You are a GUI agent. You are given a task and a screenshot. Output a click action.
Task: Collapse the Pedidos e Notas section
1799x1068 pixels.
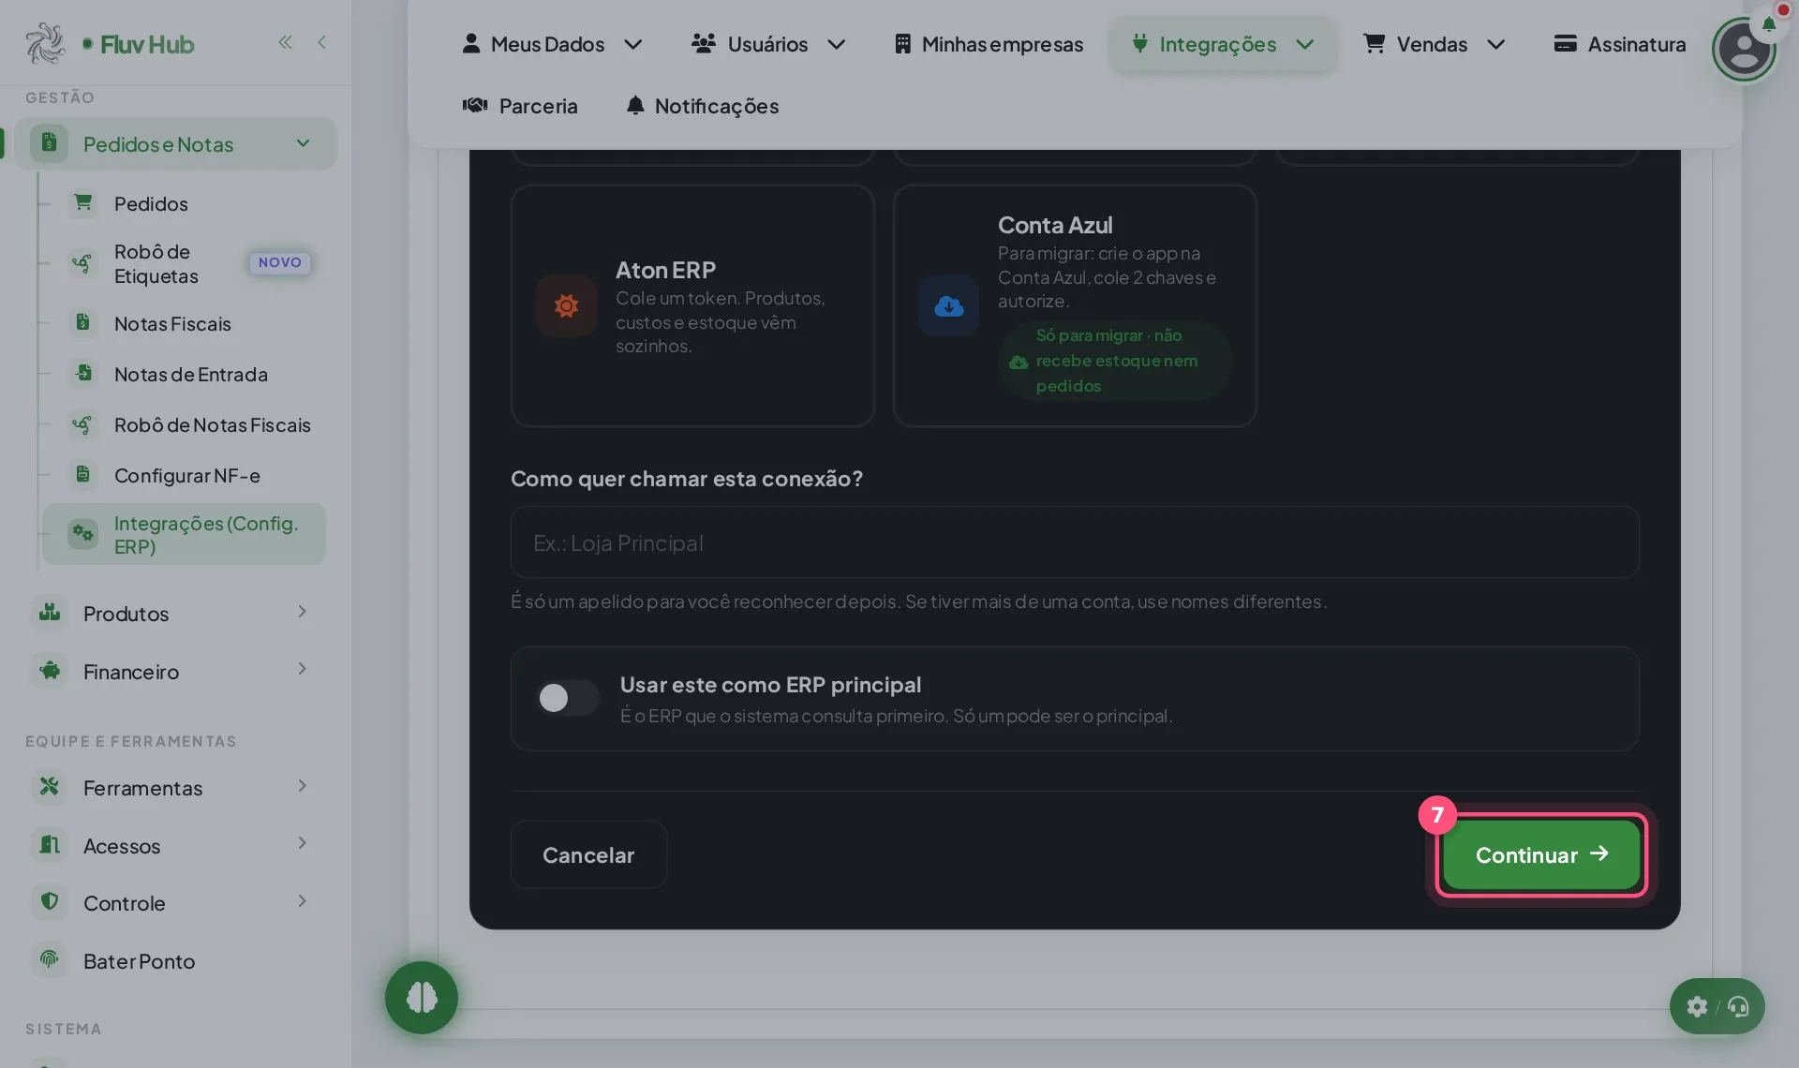[x=303, y=143]
